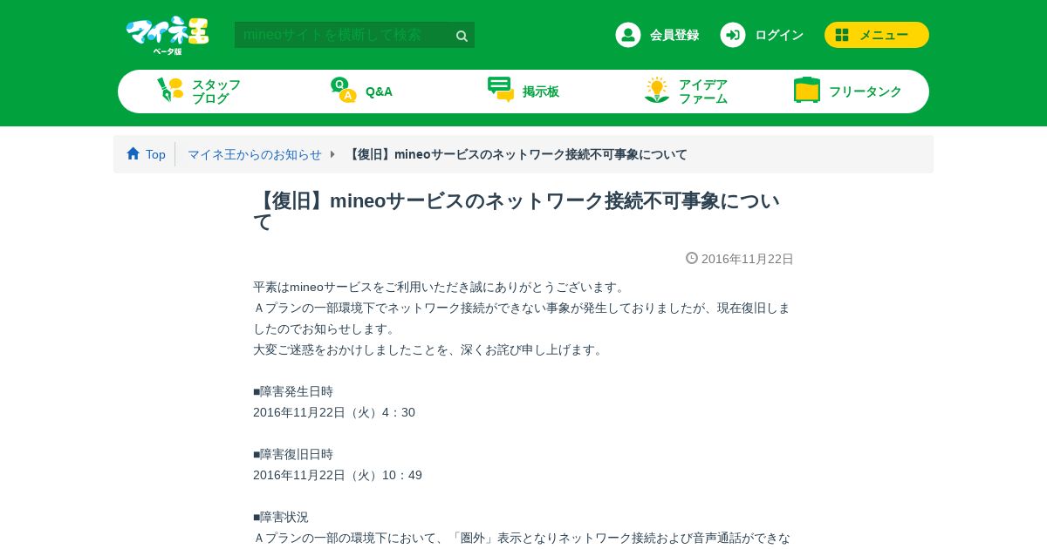Click the マイネ王 site logo
The height and width of the screenshot is (549, 1047).
coord(168,35)
